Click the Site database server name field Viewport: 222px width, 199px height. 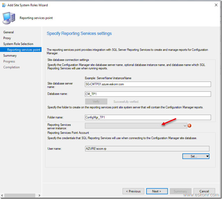(x=148, y=84)
